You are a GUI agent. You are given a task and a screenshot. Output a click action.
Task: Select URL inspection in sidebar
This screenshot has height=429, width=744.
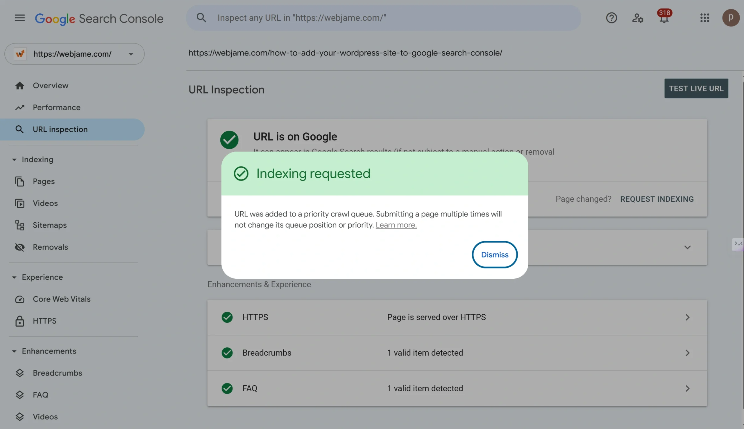[72, 129]
